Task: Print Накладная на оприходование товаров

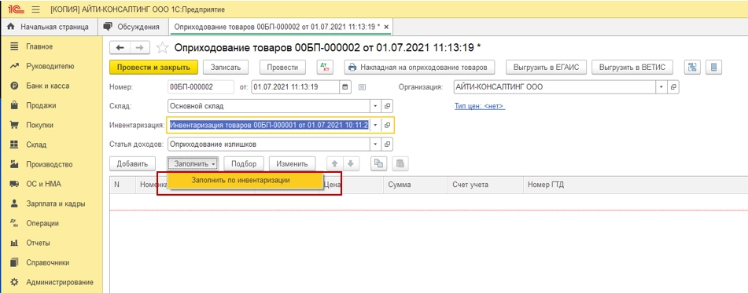Action: (x=419, y=68)
